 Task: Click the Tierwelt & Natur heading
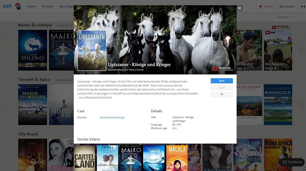pyautogui.click(x=34, y=79)
